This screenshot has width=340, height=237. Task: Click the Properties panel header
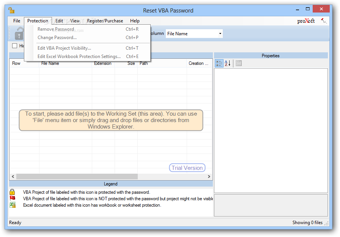coord(271,55)
